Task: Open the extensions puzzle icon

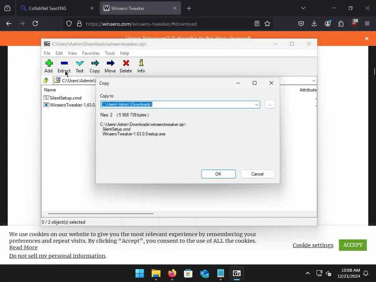Action: 341,24
